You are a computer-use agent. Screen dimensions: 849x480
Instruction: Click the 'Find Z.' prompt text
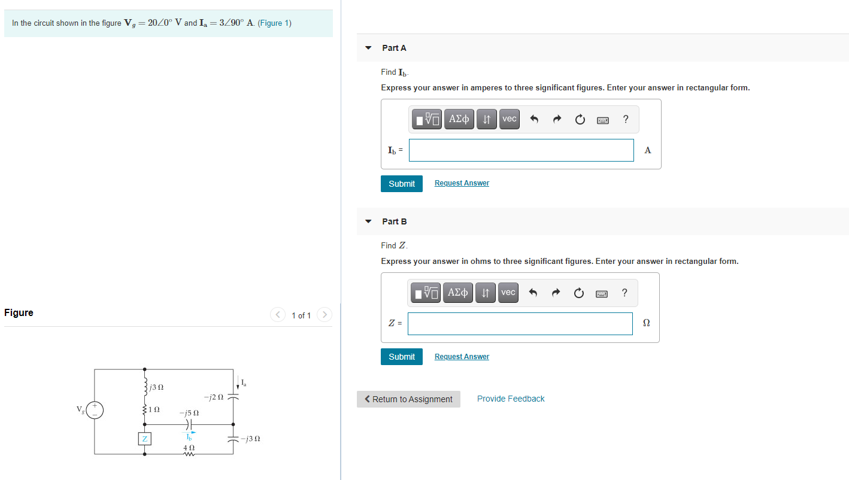(394, 245)
